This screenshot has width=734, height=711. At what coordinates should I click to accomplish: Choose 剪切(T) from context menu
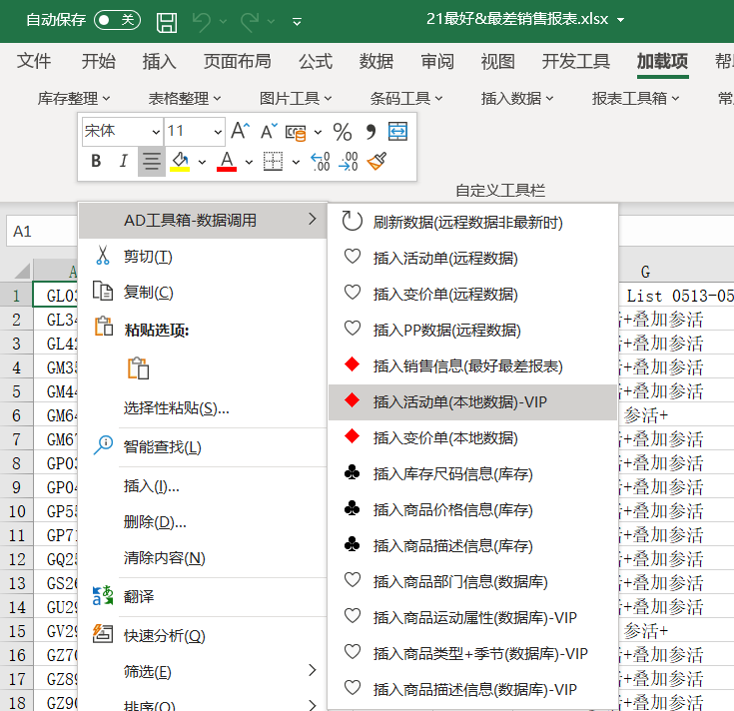coord(203,257)
